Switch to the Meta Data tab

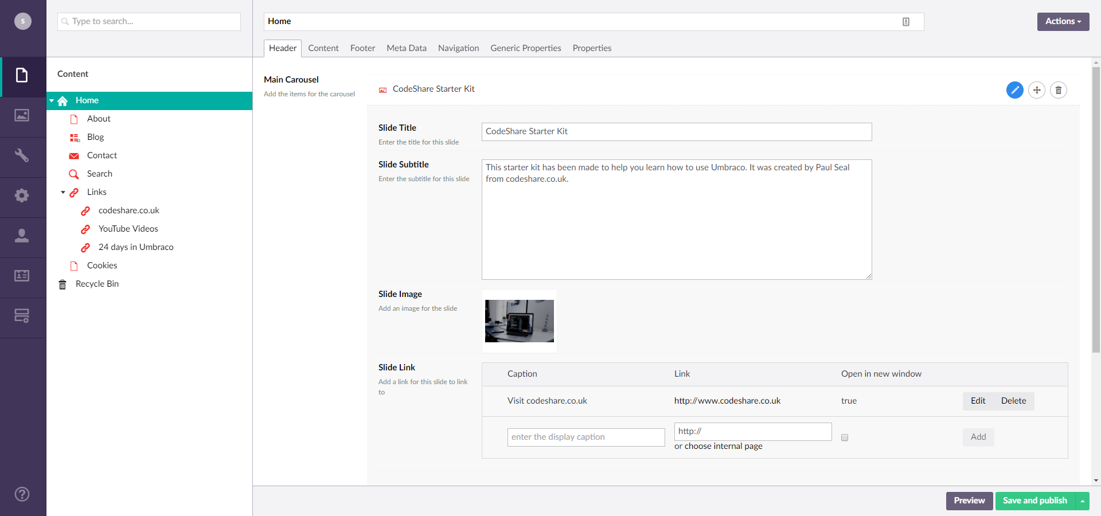click(x=407, y=48)
